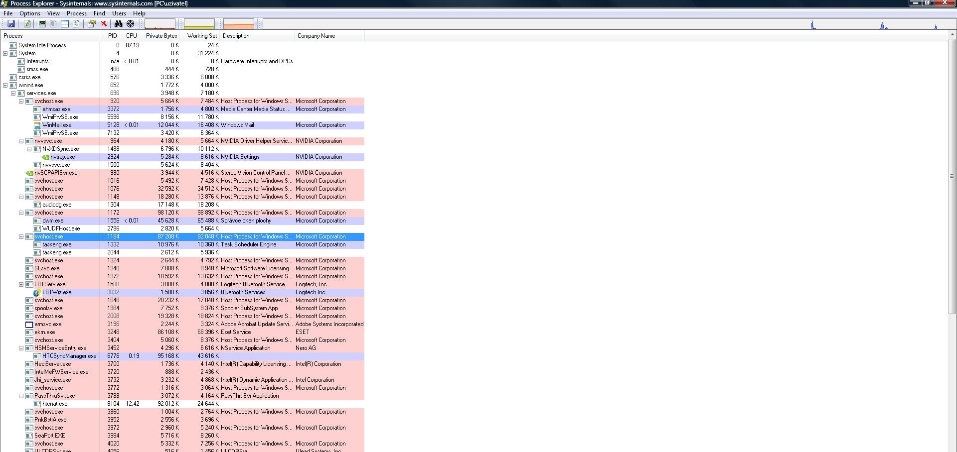Open the Process menu
This screenshot has height=452, width=957.
click(x=77, y=13)
